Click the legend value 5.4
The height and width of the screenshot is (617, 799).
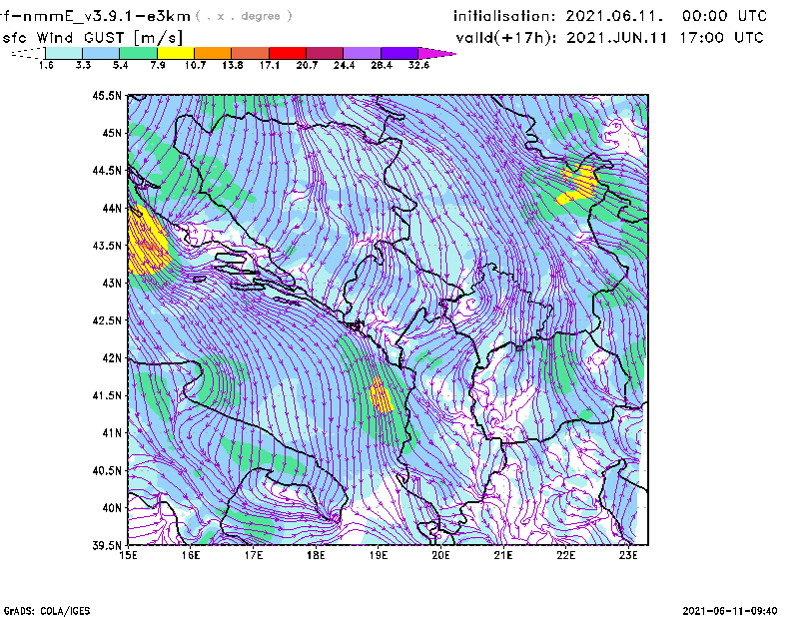point(120,65)
